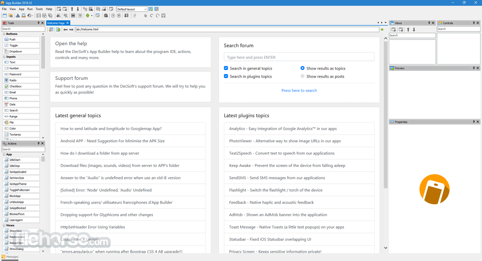Open topic HttpSetHeader Error Using Variables
The width and height of the screenshot is (482, 261).
coord(131,227)
